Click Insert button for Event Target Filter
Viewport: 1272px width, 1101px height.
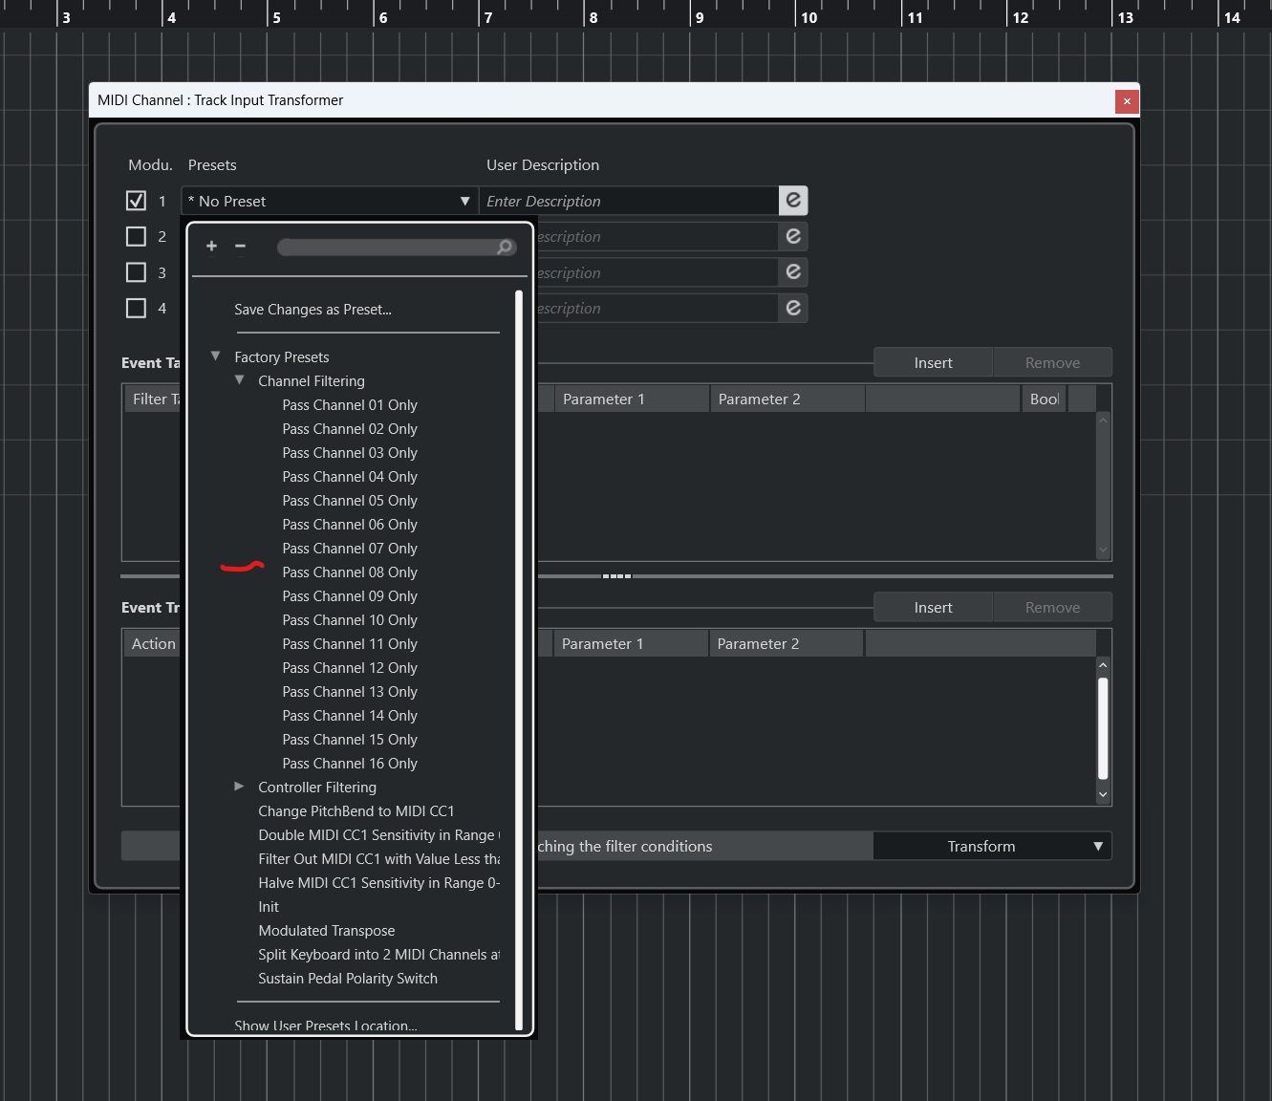click(x=933, y=363)
